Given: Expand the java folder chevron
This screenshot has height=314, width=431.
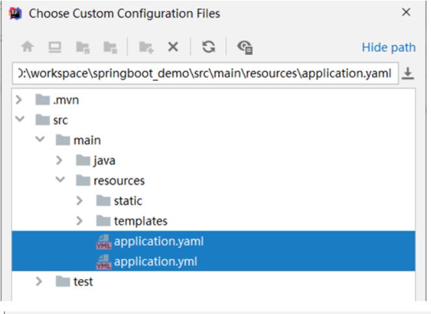Looking at the screenshot, I should 60,161.
